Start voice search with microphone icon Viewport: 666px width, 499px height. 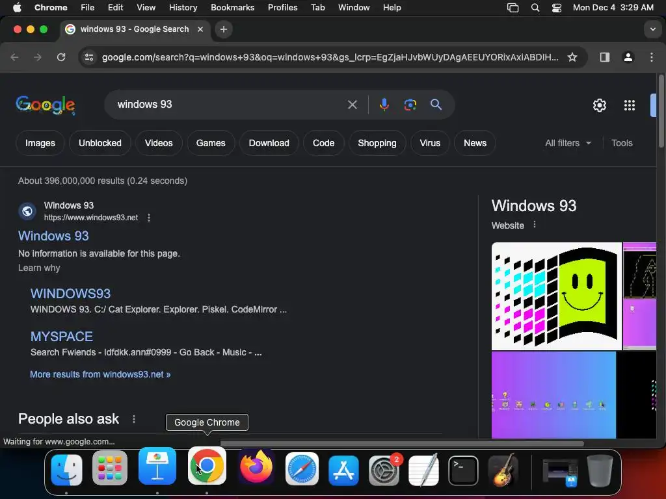(x=384, y=105)
